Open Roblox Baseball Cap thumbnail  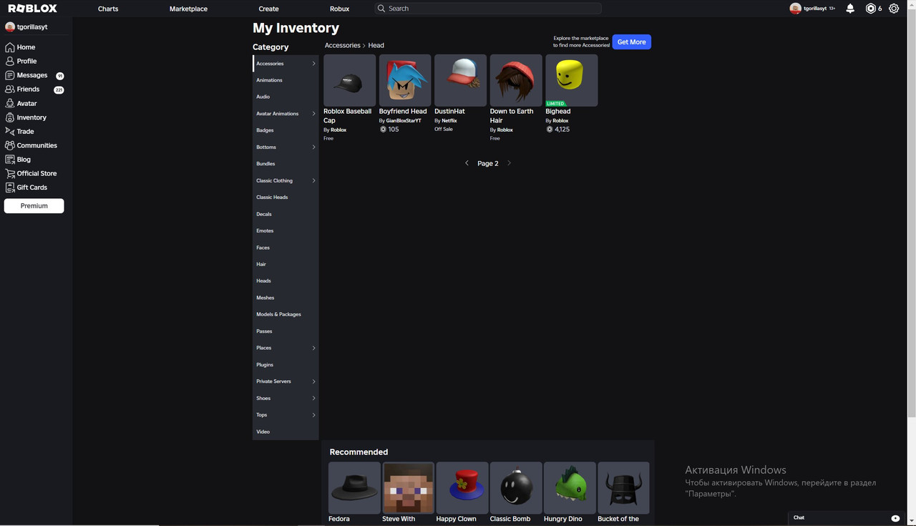[349, 80]
